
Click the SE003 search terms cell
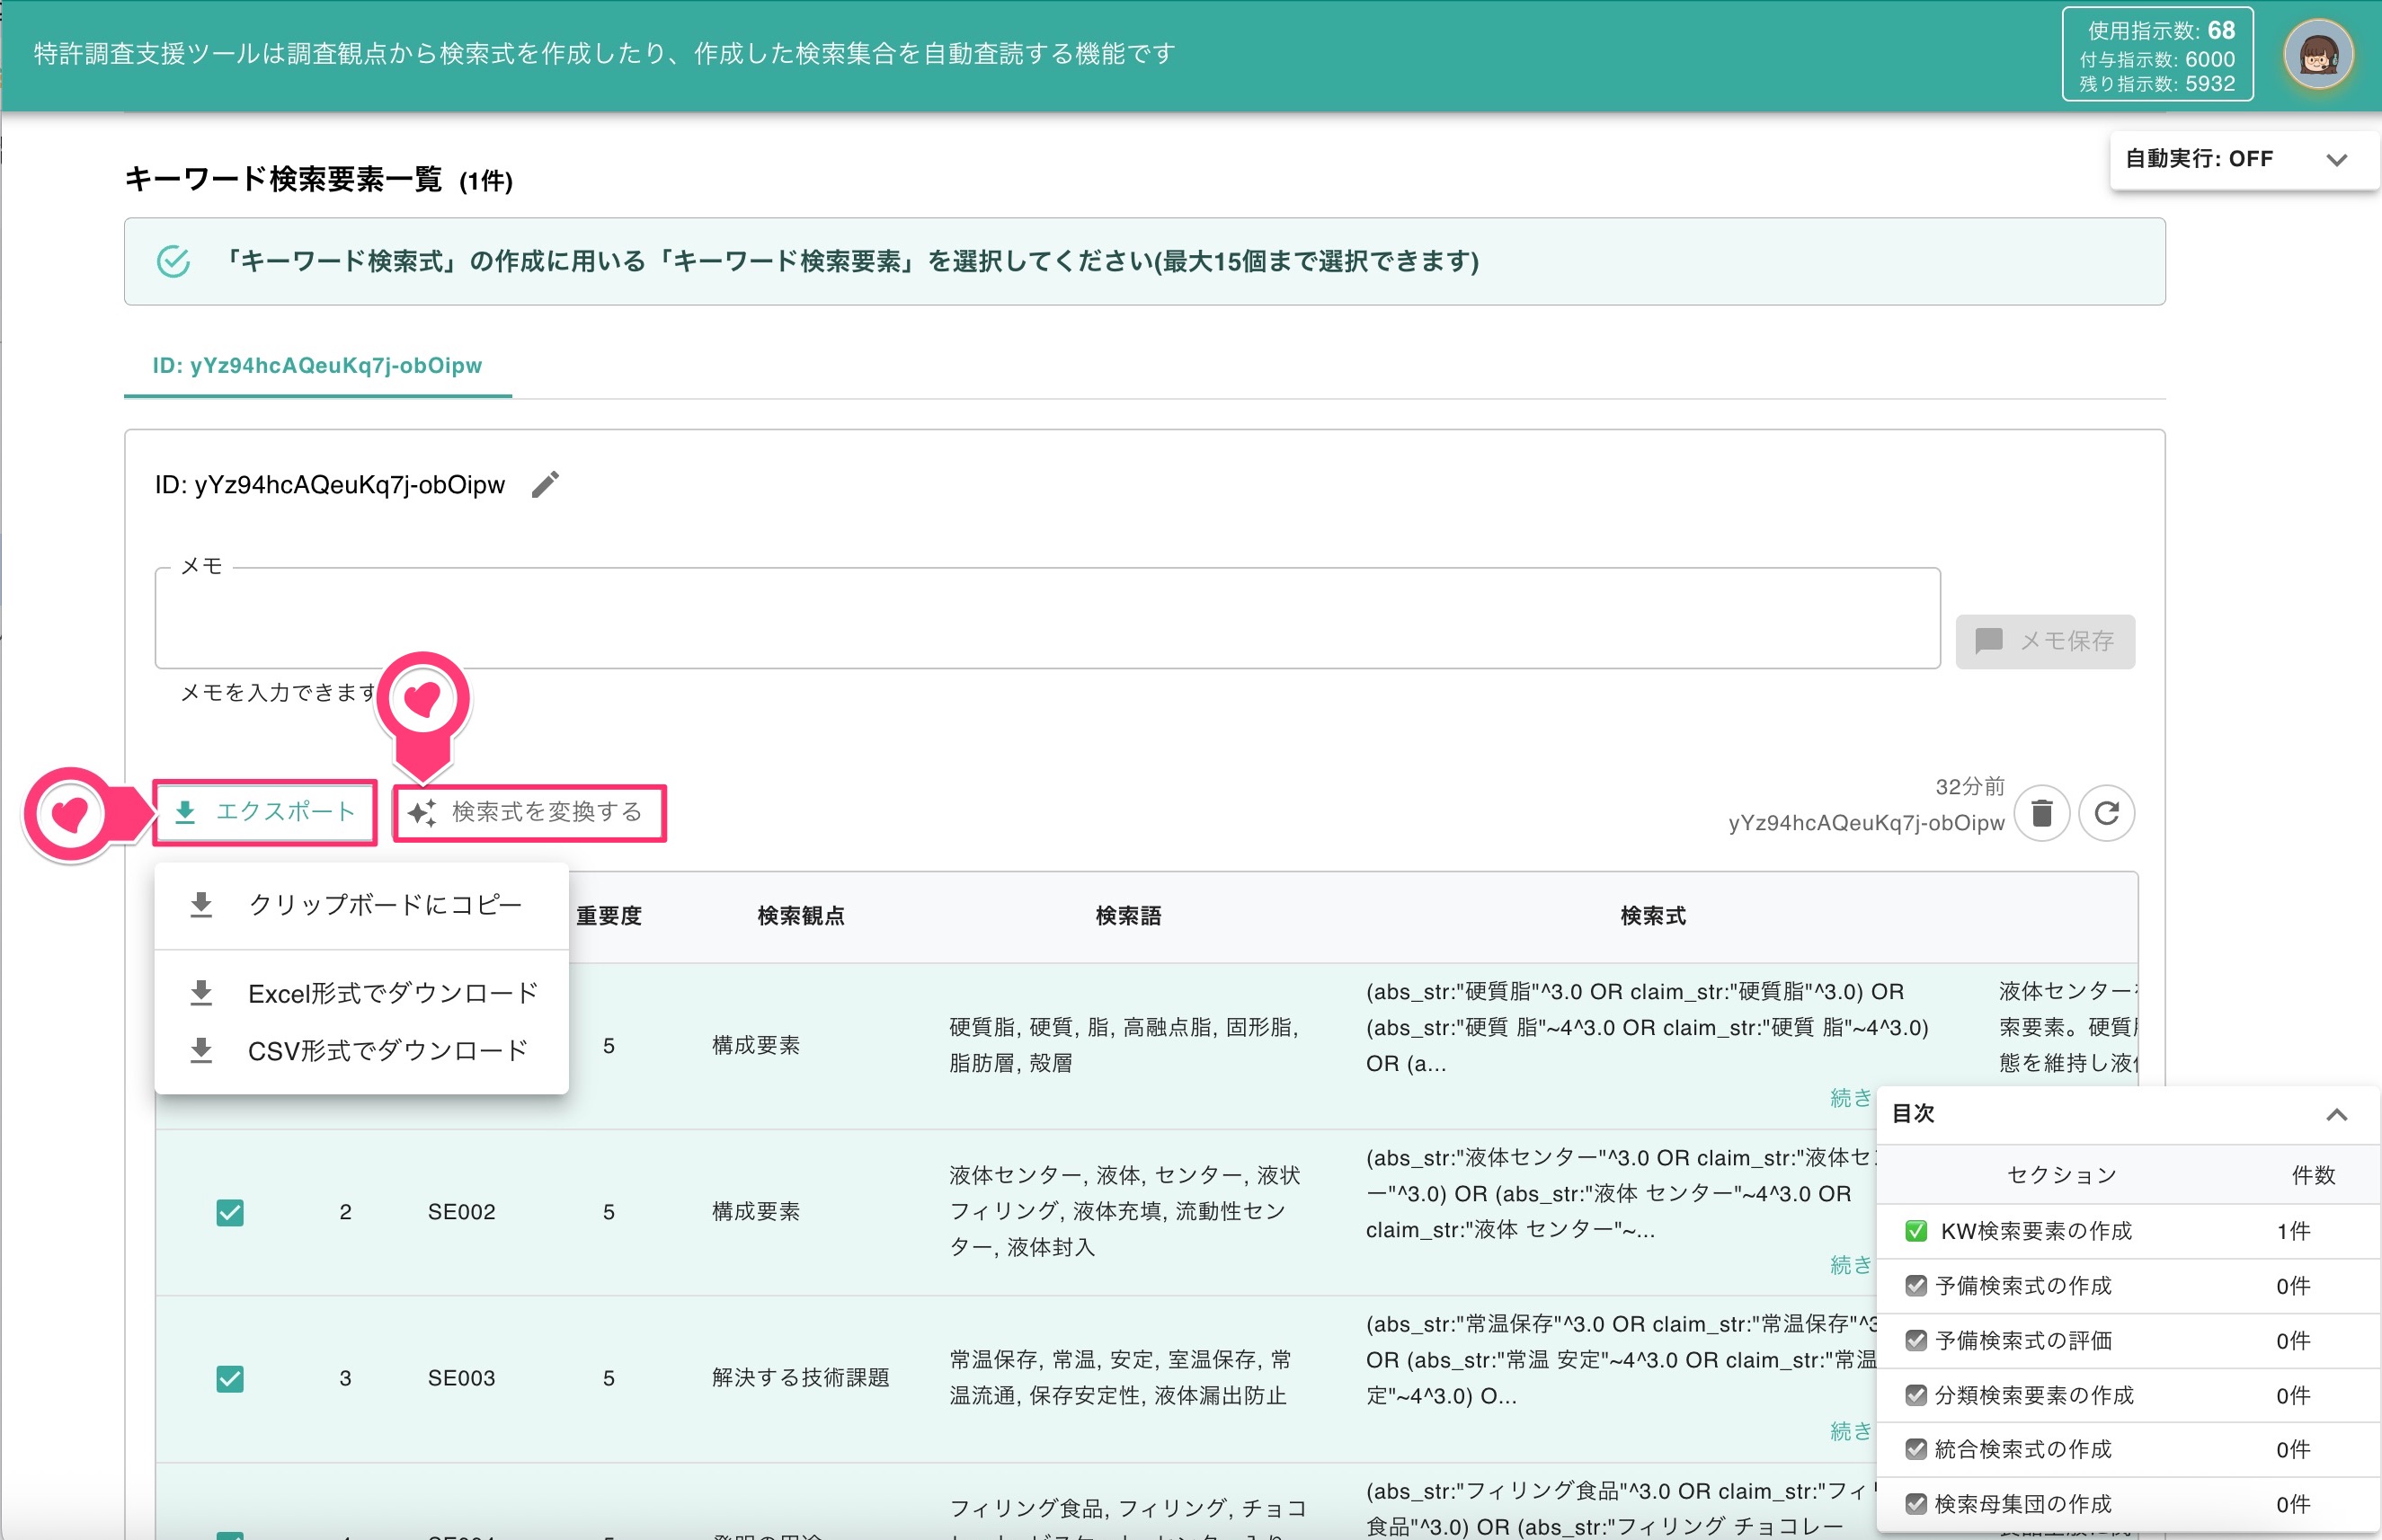click(1121, 1377)
